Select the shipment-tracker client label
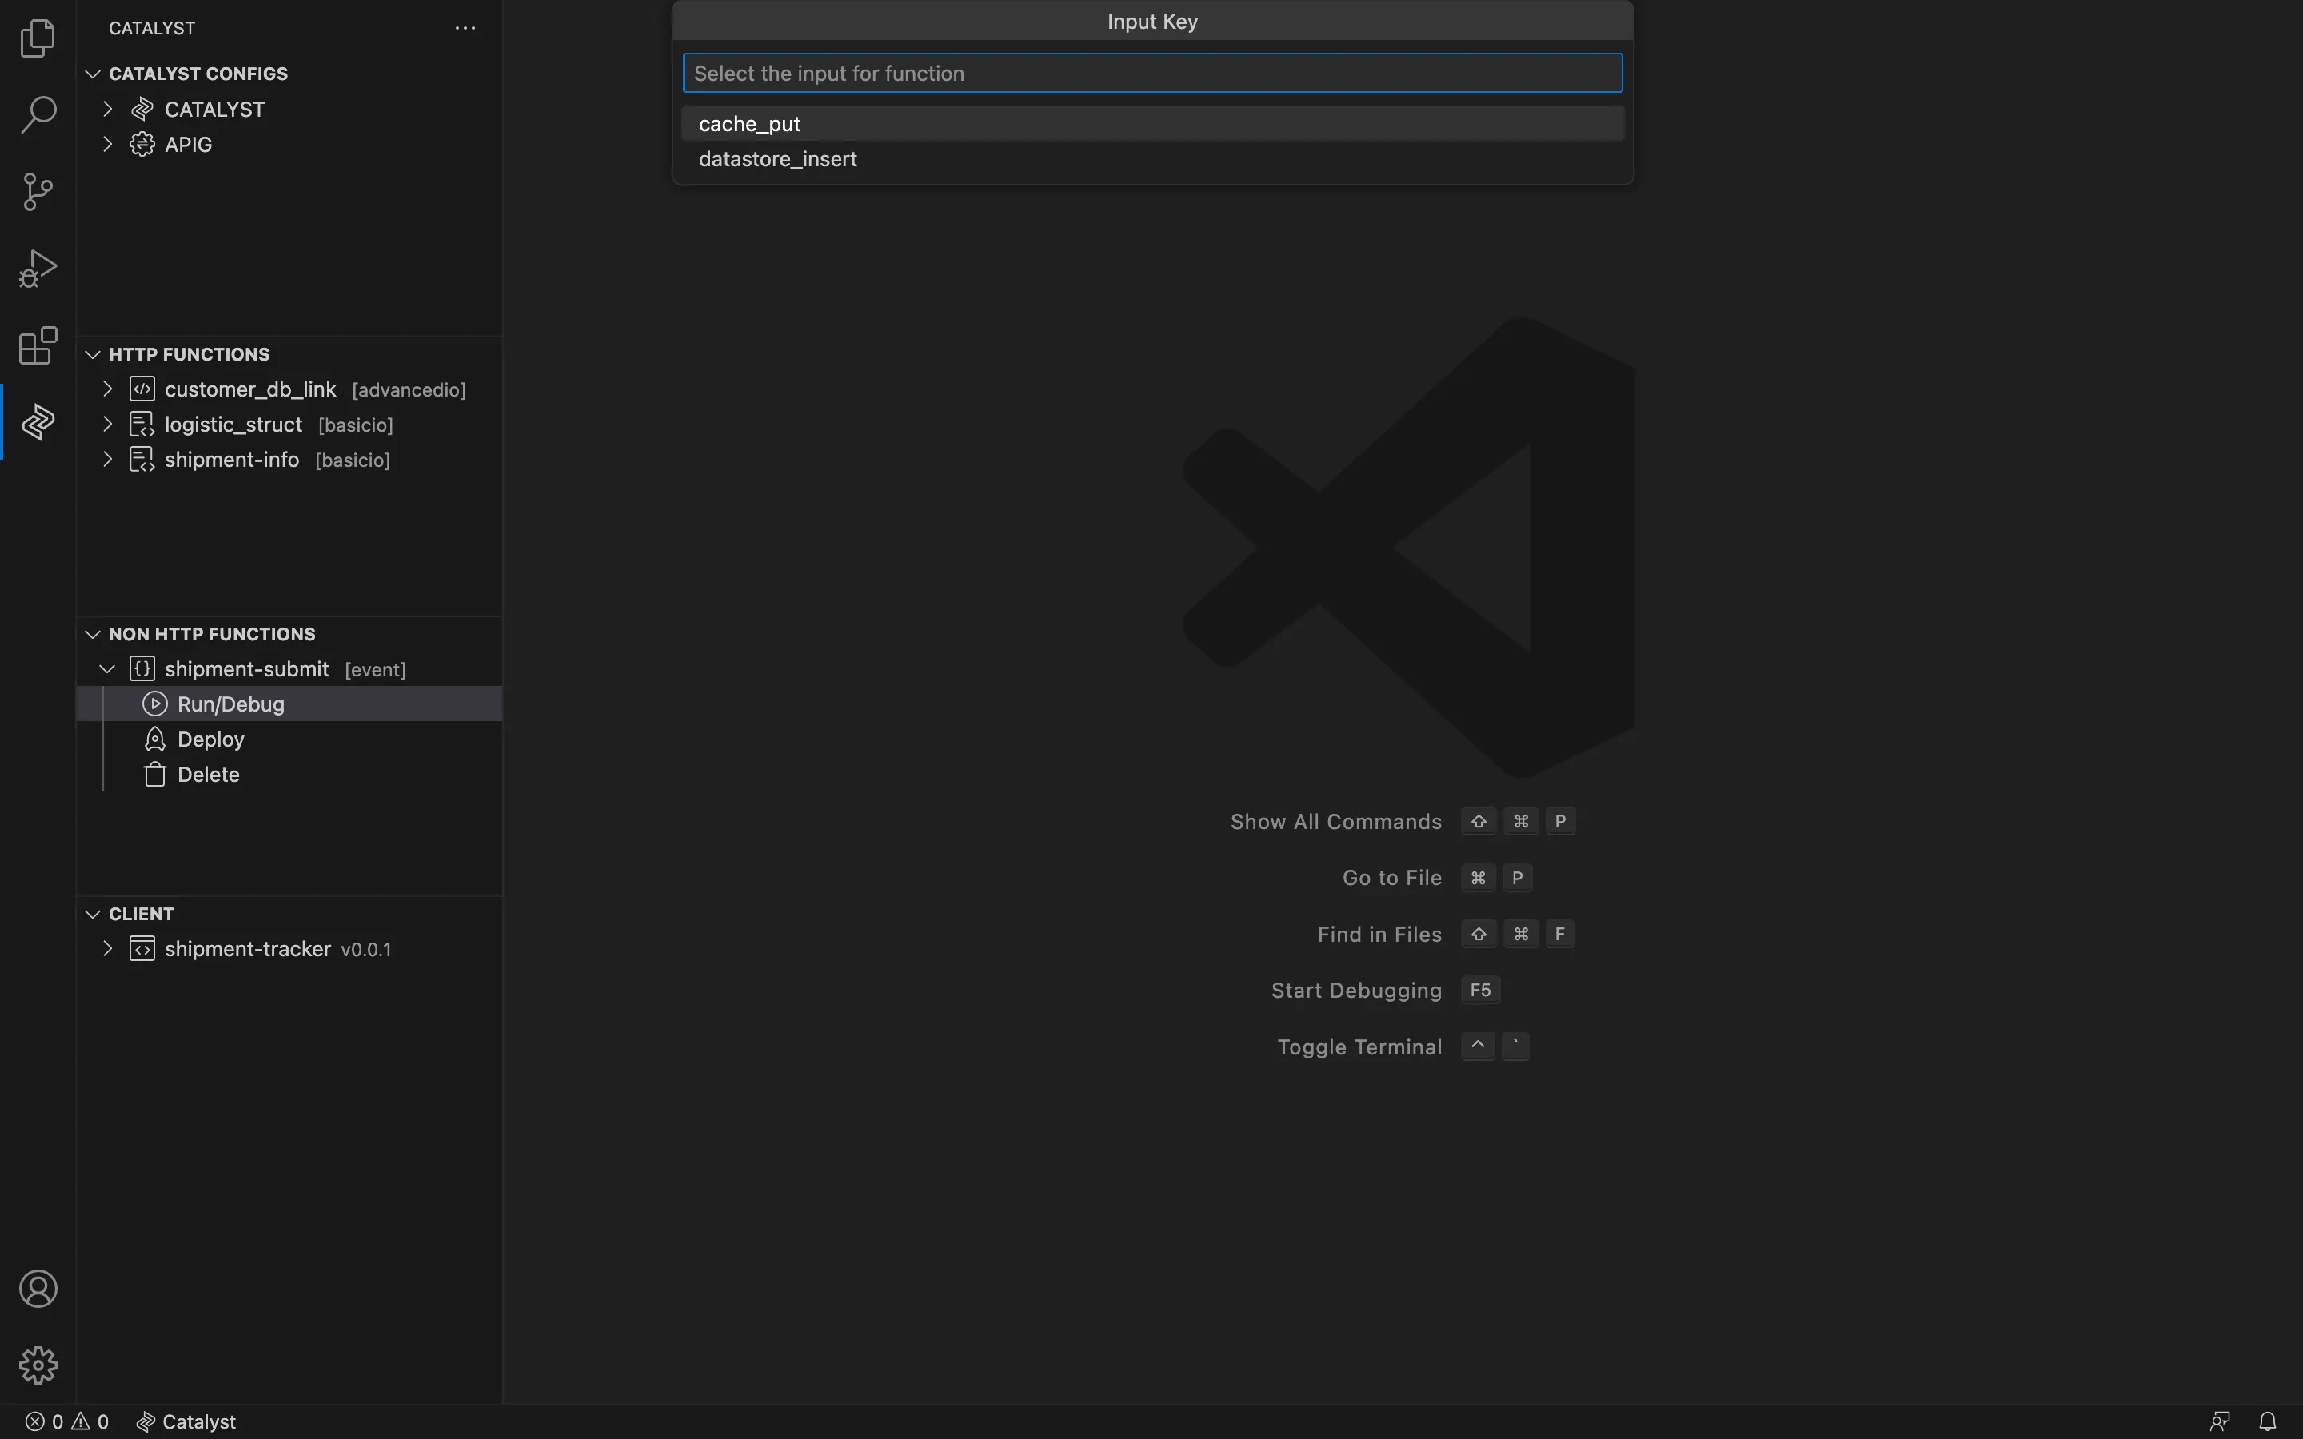This screenshot has height=1439, width=2303. click(247, 949)
